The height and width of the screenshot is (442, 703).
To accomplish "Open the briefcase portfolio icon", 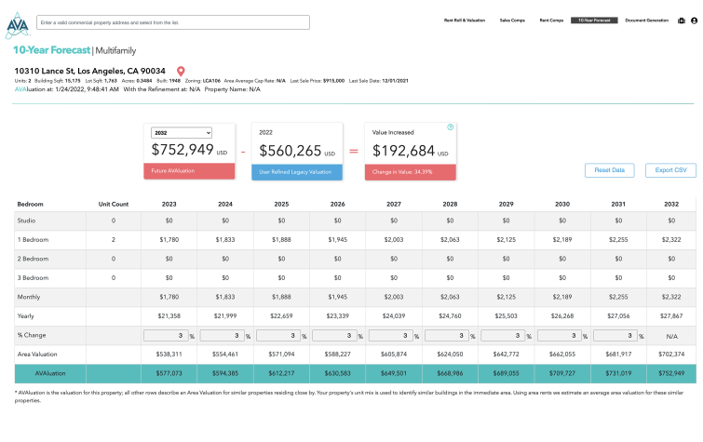I will click(679, 20).
